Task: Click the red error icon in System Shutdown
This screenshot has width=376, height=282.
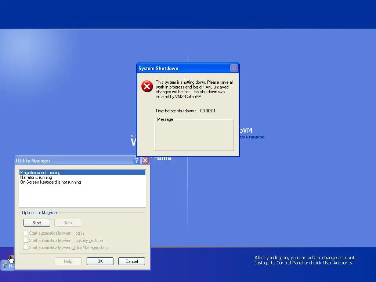Action: [147, 86]
